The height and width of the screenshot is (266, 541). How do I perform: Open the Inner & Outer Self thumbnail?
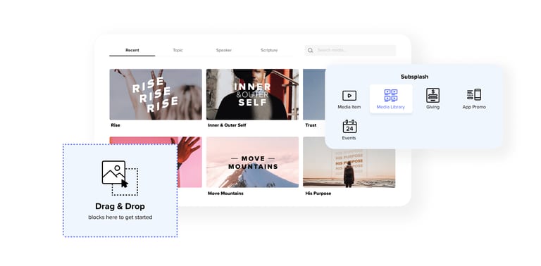(x=253, y=94)
